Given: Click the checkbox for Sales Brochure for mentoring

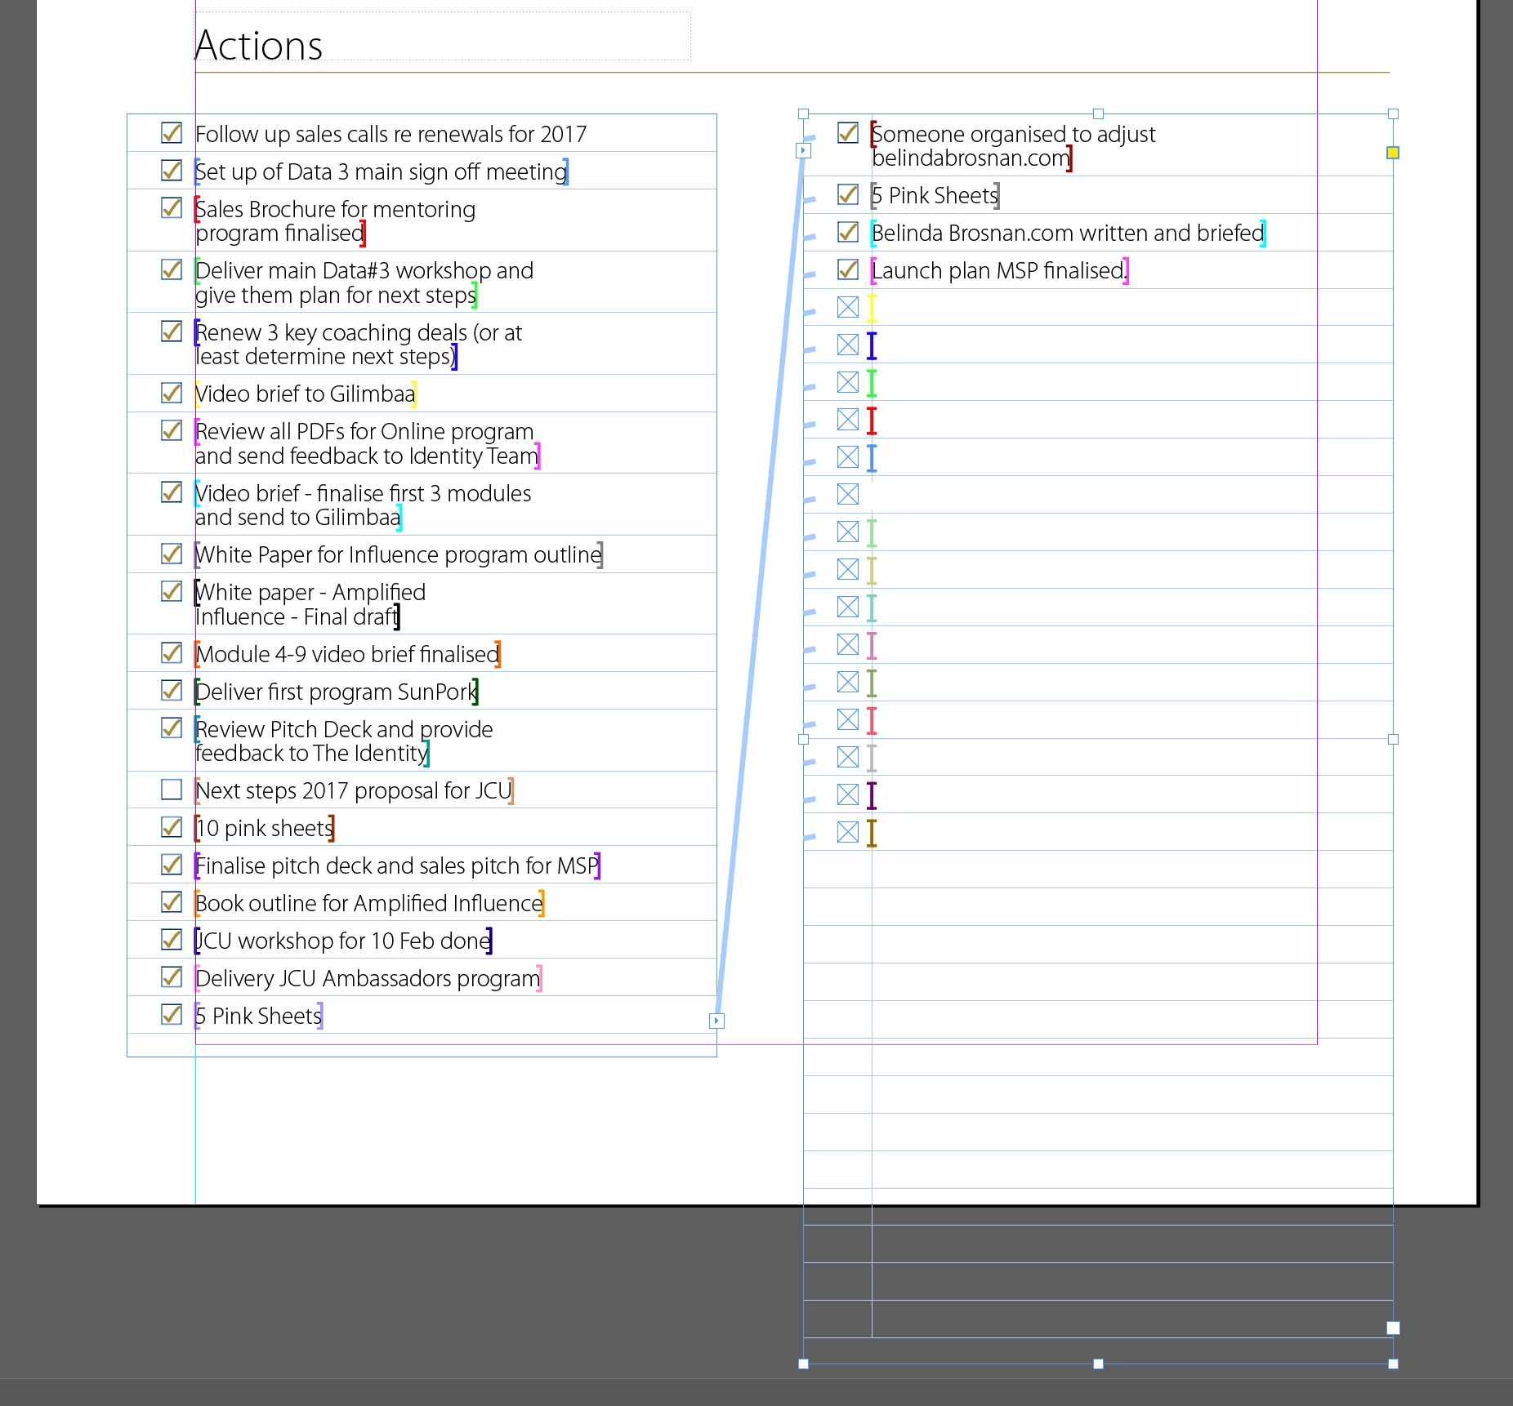Looking at the screenshot, I should [x=172, y=207].
